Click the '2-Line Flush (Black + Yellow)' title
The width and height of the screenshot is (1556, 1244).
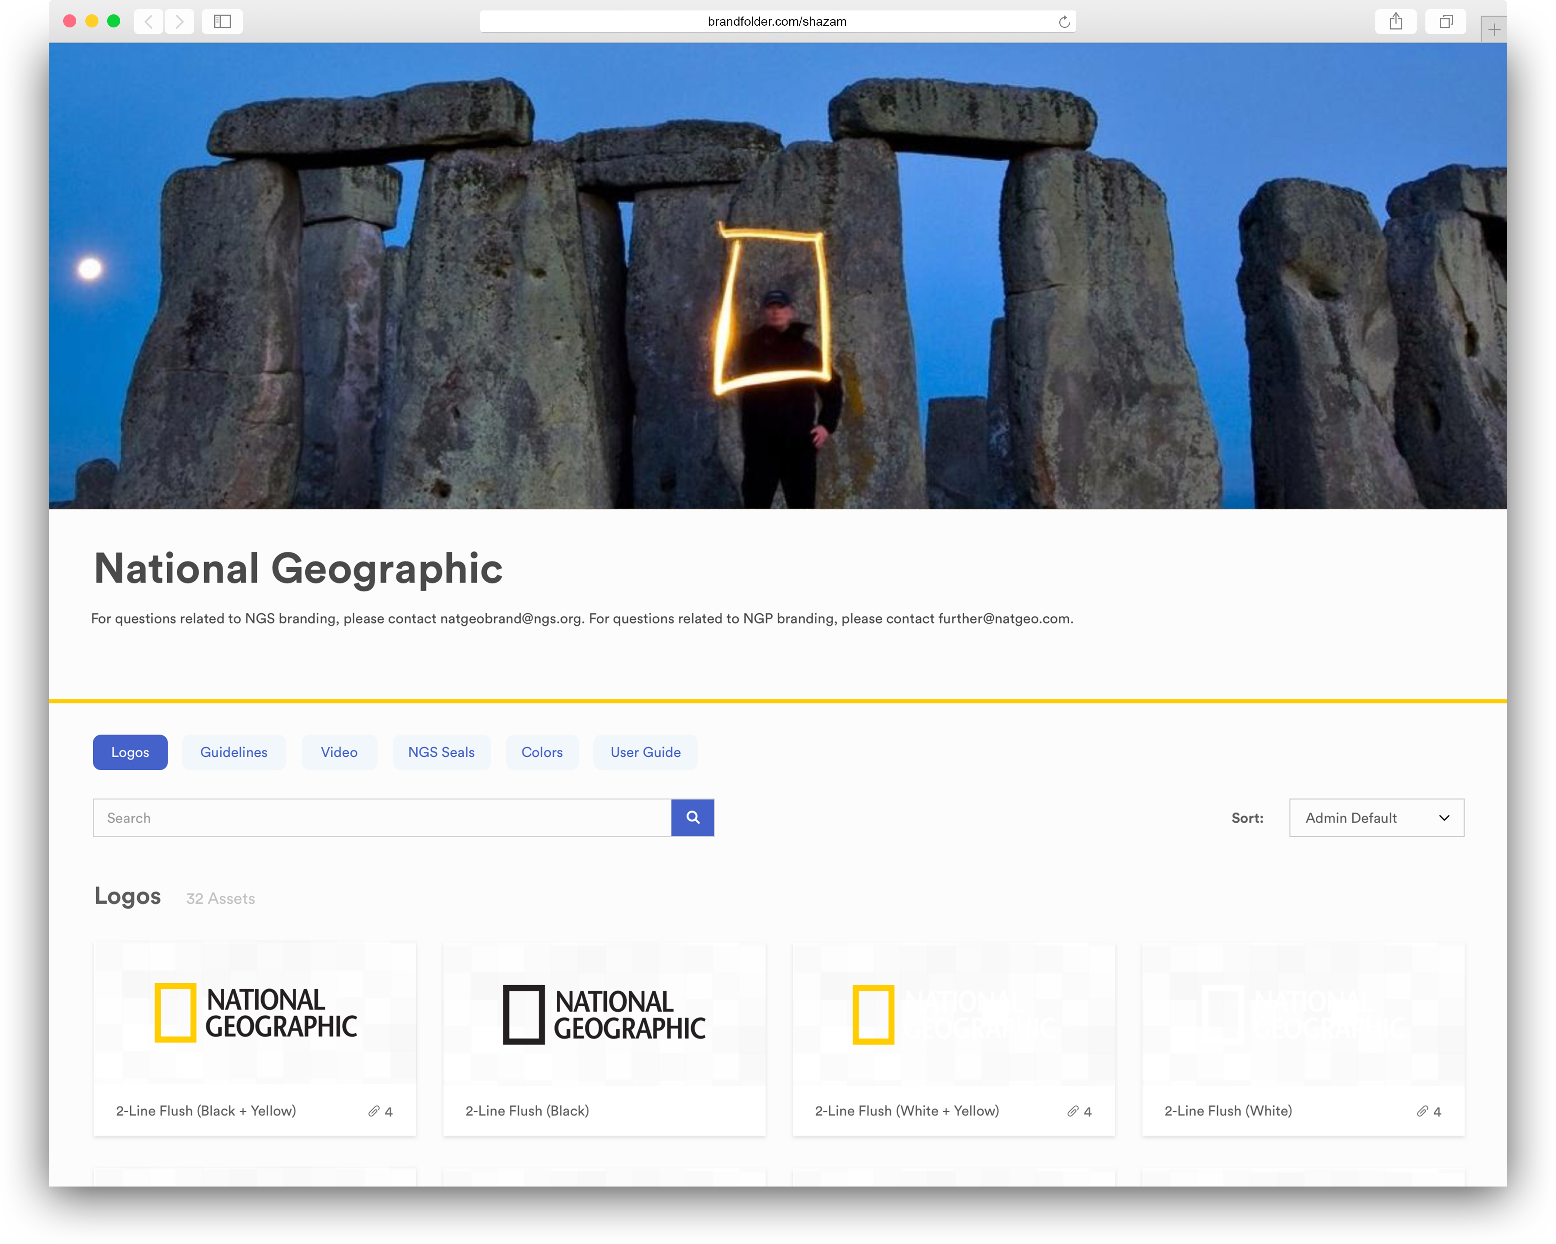tap(206, 1110)
